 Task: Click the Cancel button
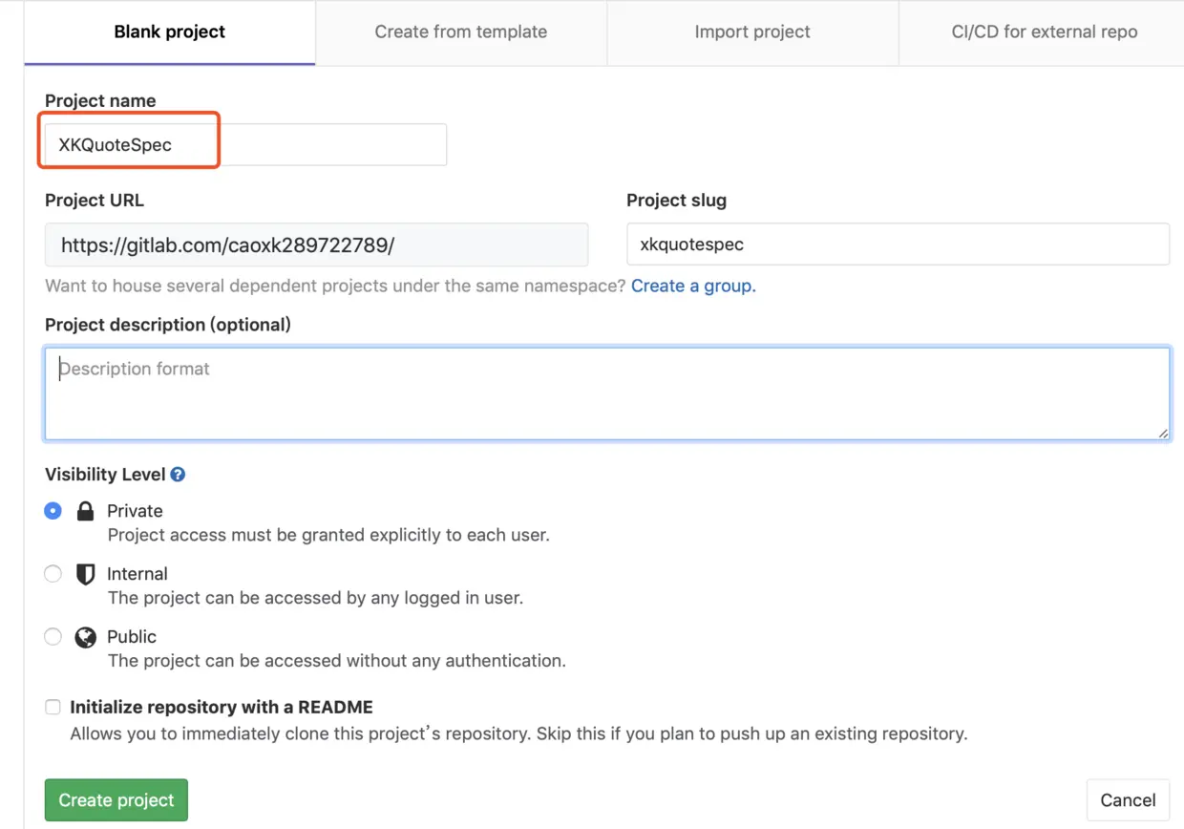coord(1128,800)
